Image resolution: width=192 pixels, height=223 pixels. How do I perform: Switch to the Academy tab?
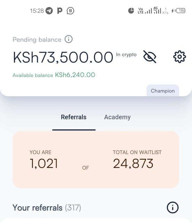(x=117, y=117)
